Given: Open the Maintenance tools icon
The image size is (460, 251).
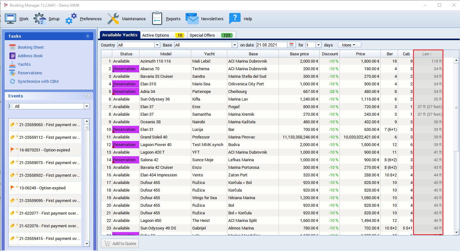Looking at the screenshot, I should point(113,19).
